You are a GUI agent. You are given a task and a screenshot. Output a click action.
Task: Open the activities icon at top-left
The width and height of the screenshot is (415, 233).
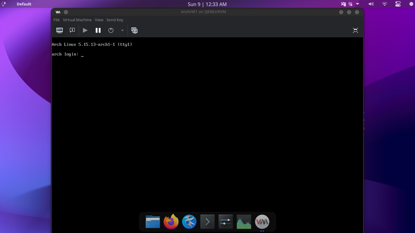pyautogui.click(x=4, y=4)
